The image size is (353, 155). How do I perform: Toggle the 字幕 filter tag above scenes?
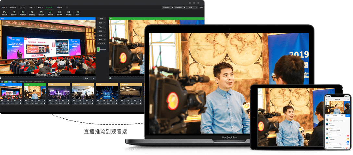coord(10,82)
